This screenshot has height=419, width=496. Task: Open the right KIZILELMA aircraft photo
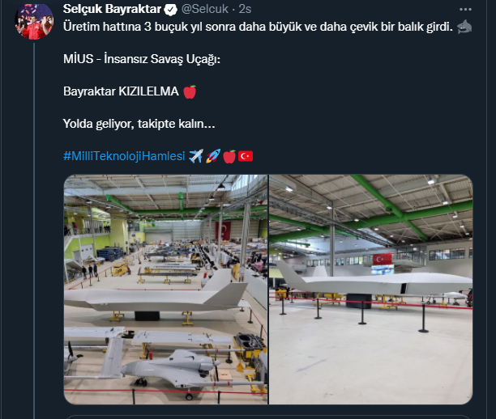370,290
